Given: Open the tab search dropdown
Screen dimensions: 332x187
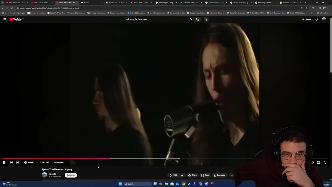Looking at the screenshot, I should 3,3.
